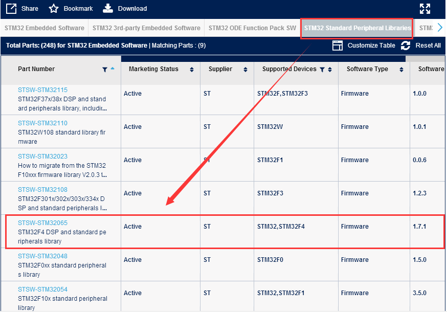The height and width of the screenshot is (312, 447).
Task: Open the STSW-STM32065 link
Action: 42,222
